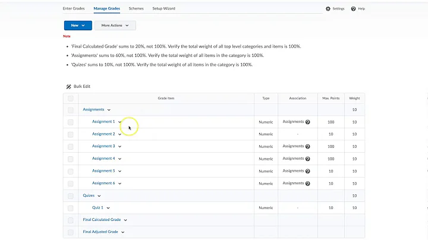Select the Assignment 3 row checkbox
Viewport: 428px width, 240px height.
[70, 147]
